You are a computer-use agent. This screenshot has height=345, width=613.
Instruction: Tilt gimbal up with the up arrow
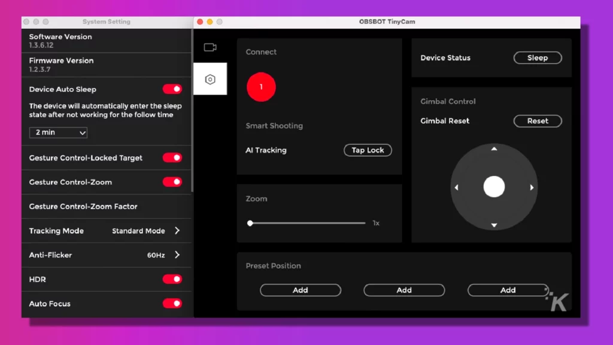[x=494, y=149]
